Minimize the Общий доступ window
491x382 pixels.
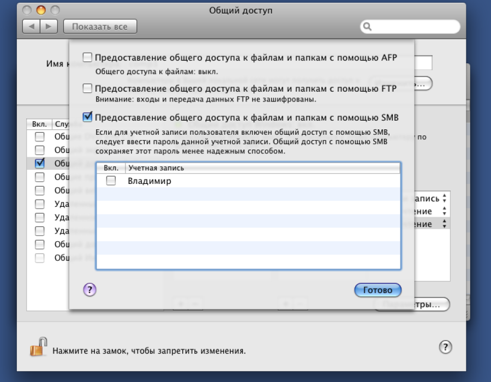[x=41, y=10]
